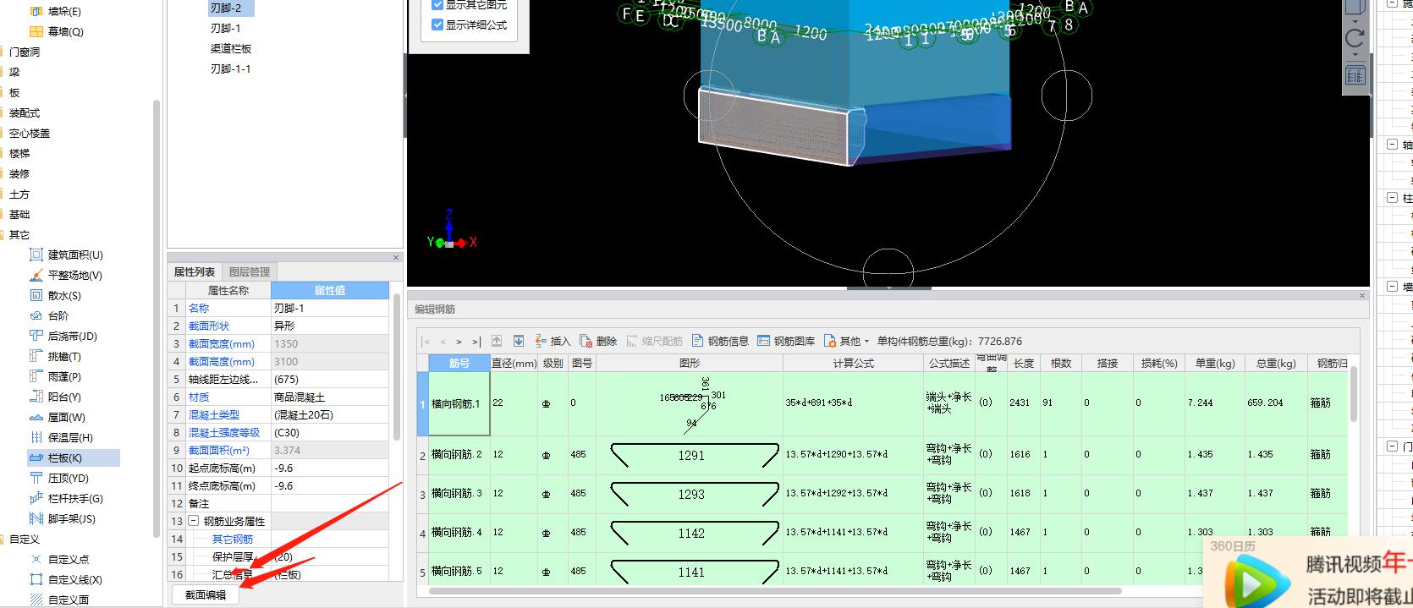This screenshot has width=1413, height=608.
Task: Edit 起点底标高(m) value -9.6
Action: click(330, 468)
